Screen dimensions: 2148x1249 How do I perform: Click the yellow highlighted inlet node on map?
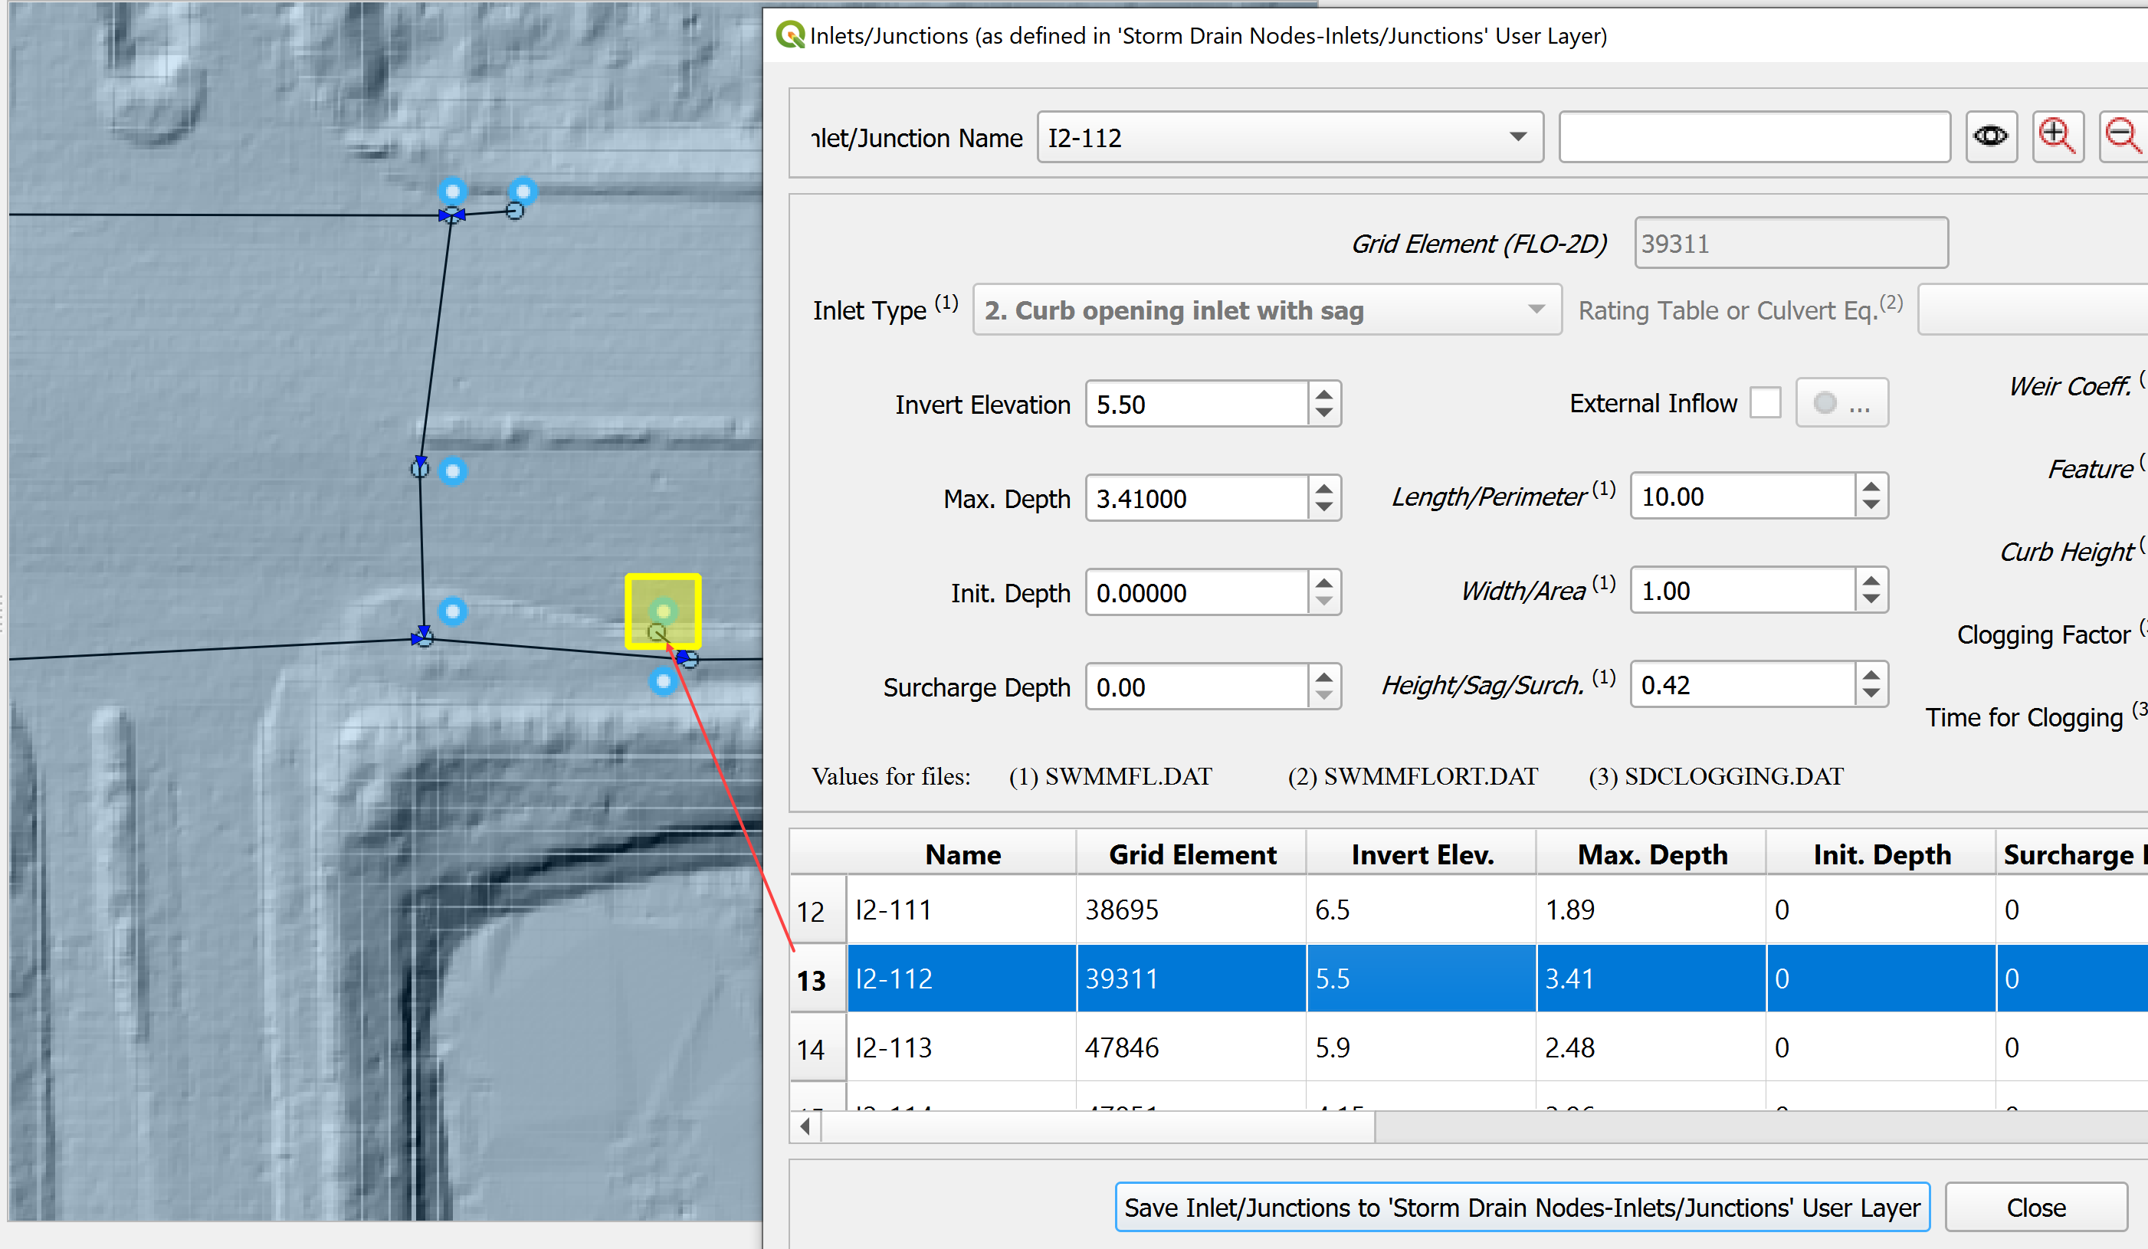(662, 611)
